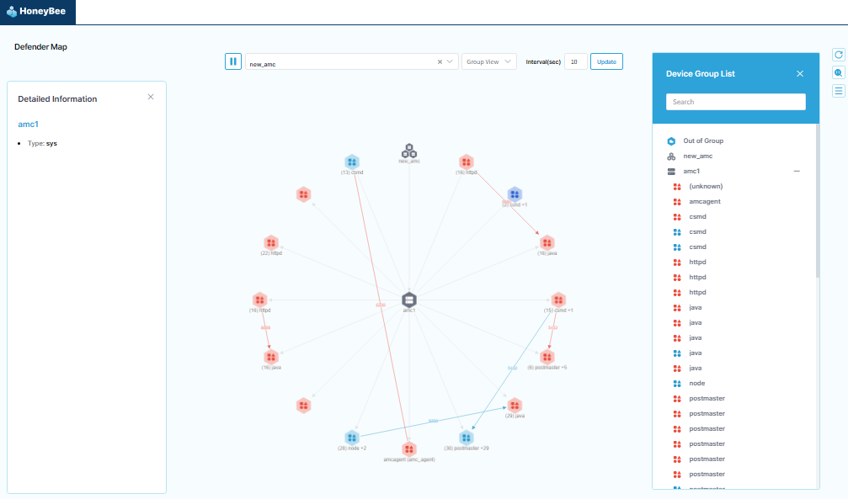
Task: Click the Update button
Action: point(606,61)
